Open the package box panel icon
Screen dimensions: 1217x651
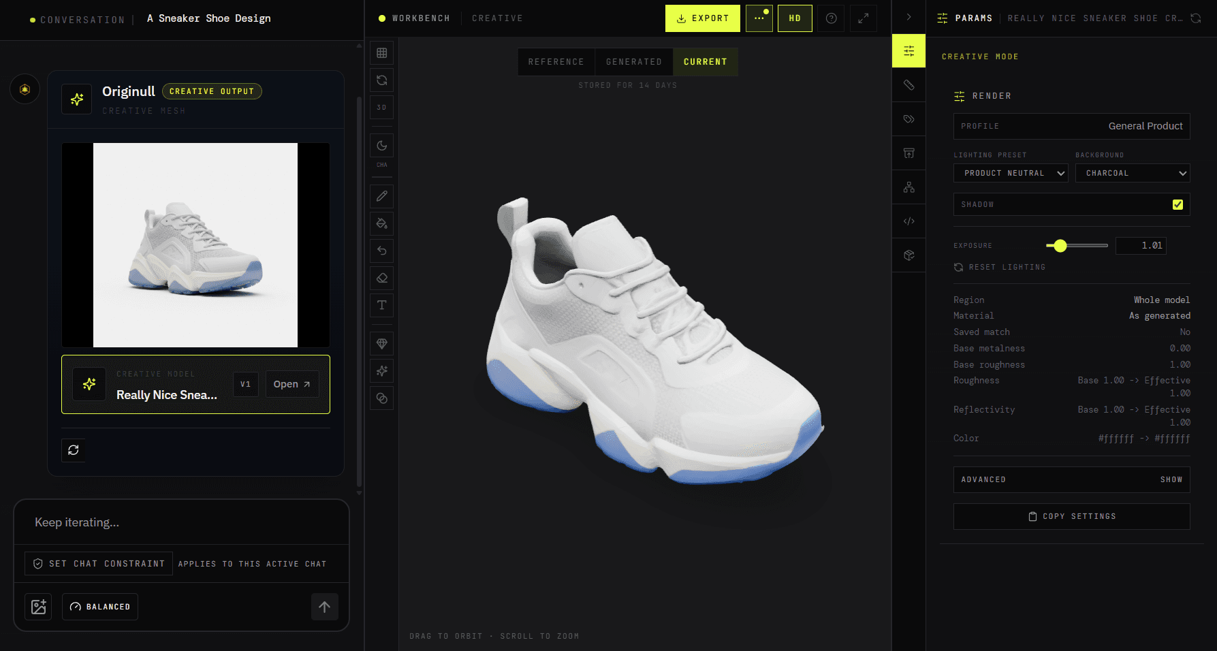point(908,255)
